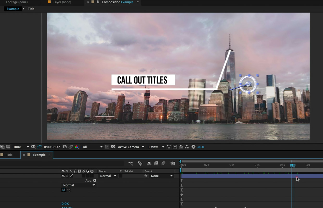
Task: Open the 100% magnification dropdown
Action: (x=21, y=147)
